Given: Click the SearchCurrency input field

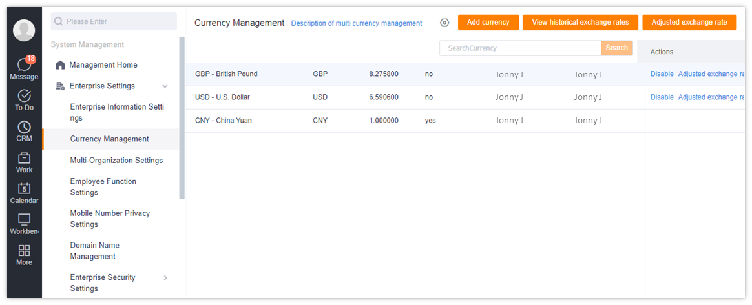Looking at the screenshot, I should tap(520, 48).
